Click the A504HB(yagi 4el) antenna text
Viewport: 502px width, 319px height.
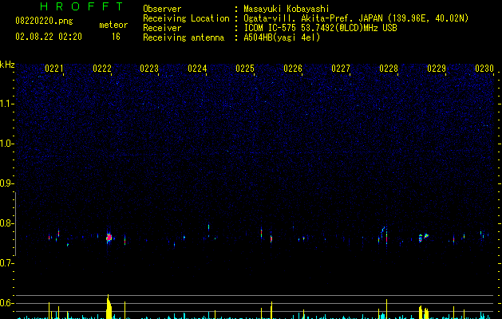click(282, 37)
